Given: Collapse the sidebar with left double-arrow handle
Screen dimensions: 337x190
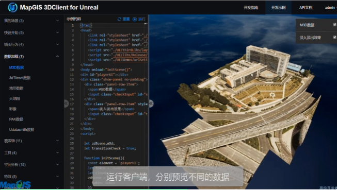Looking at the screenshot, I should pos(66,103).
